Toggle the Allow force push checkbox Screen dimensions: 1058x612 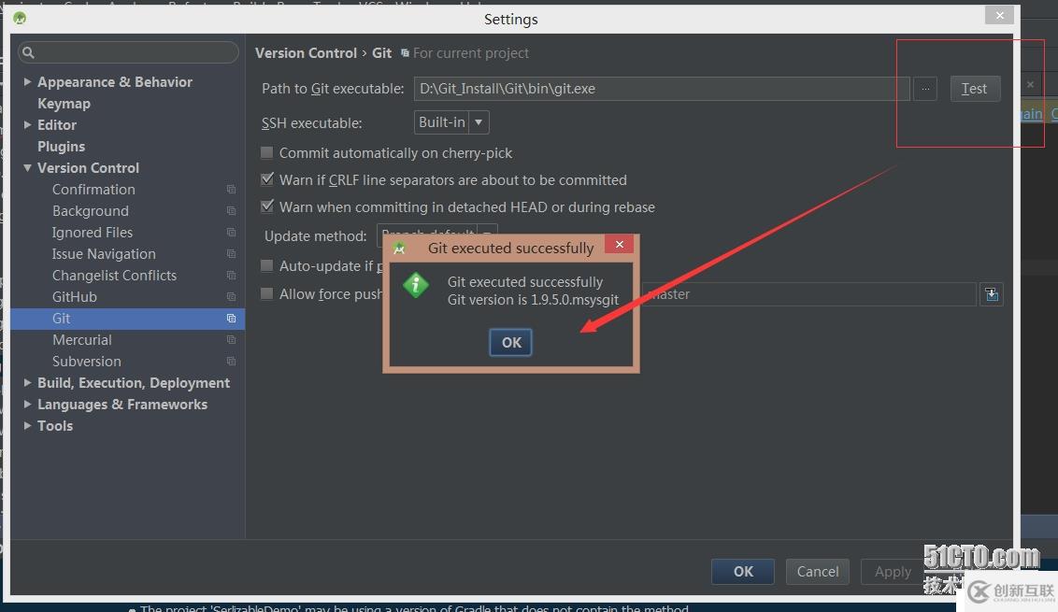pyautogui.click(x=267, y=293)
